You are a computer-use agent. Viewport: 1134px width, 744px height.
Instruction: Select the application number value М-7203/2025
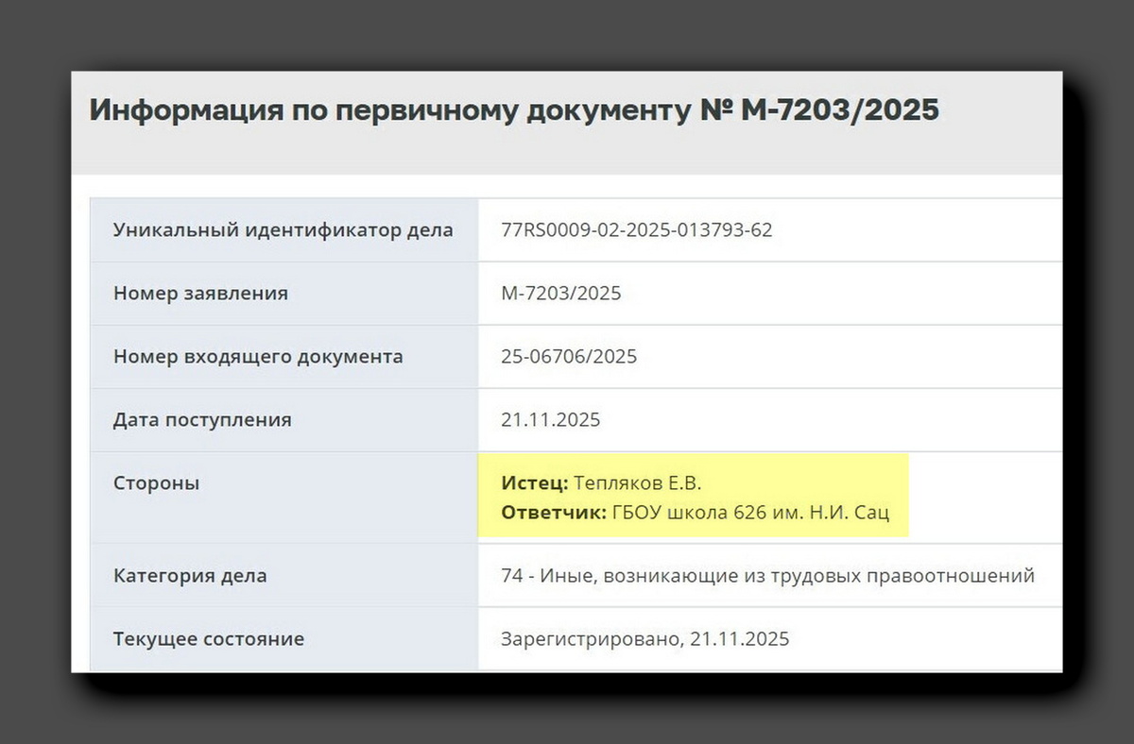point(561,293)
